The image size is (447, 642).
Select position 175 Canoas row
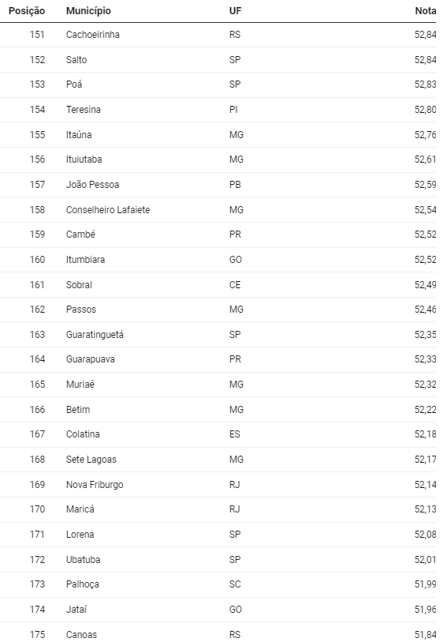[218, 633]
